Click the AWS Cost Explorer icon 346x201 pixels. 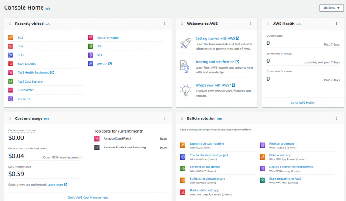pyautogui.click(x=11, y=82)
